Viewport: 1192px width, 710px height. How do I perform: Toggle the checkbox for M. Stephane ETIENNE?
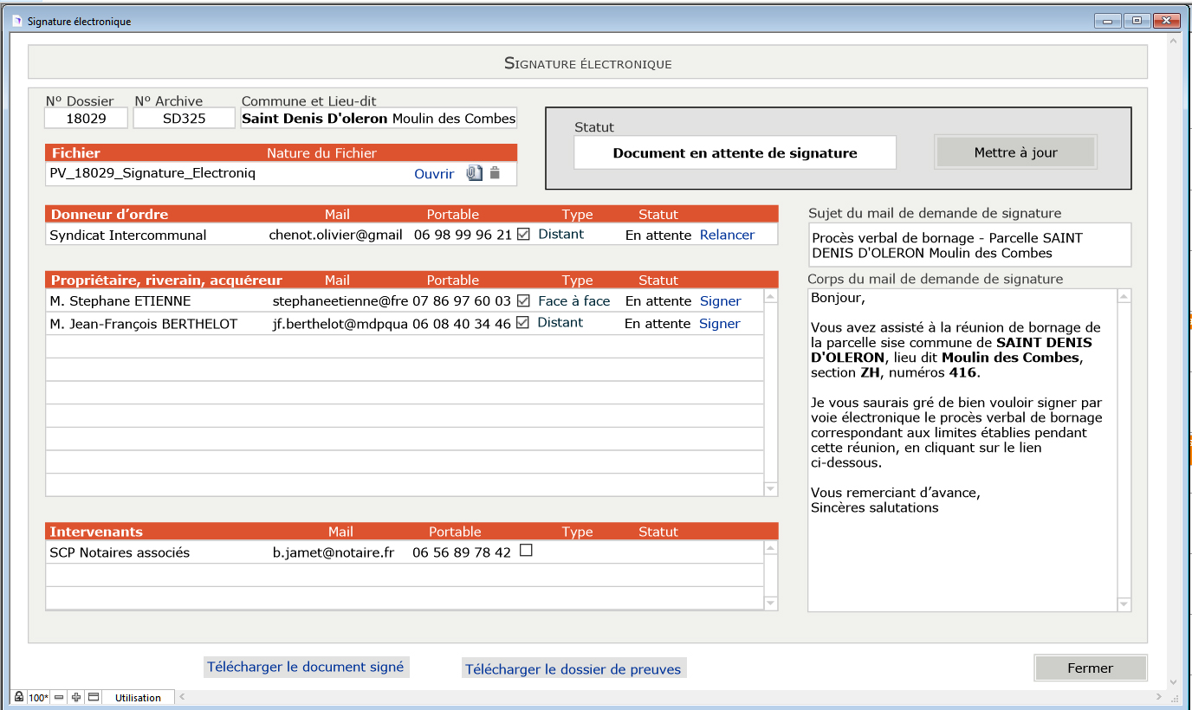(523, 301)
